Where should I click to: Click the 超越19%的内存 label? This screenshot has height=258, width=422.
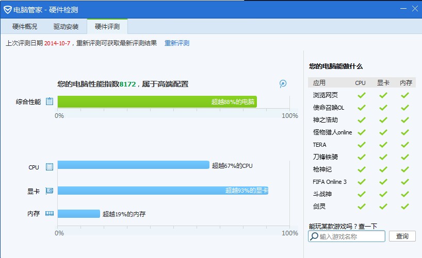click(124, 214)
